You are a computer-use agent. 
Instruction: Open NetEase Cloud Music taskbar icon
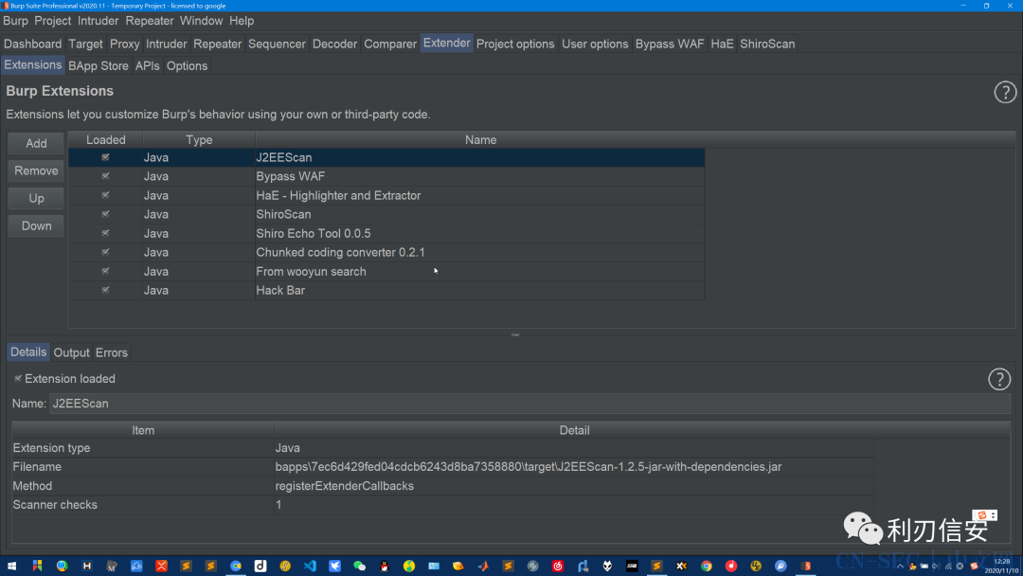[558, 566]
